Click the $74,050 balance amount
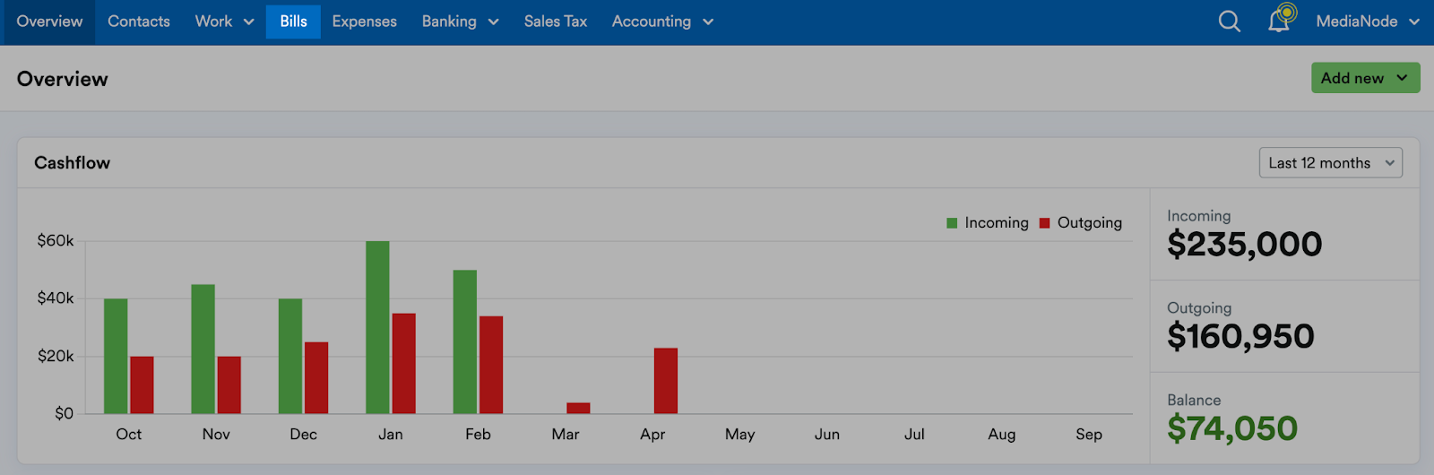1434x475 pixels. click(1232, 428)
